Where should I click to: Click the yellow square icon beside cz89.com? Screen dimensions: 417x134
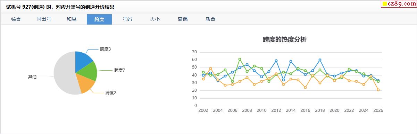point(385,4)
